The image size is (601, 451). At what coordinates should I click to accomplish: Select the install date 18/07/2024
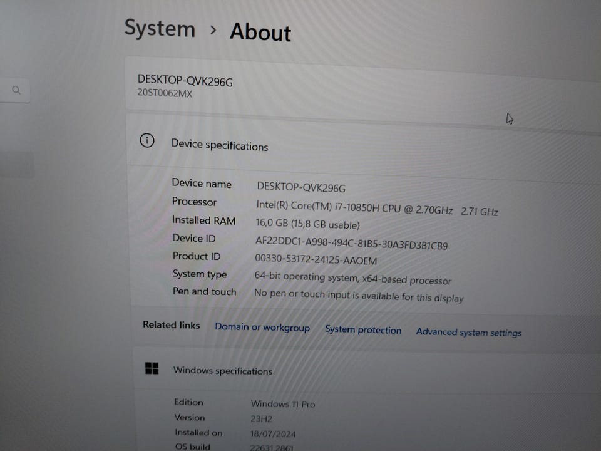tap(273, 434)
